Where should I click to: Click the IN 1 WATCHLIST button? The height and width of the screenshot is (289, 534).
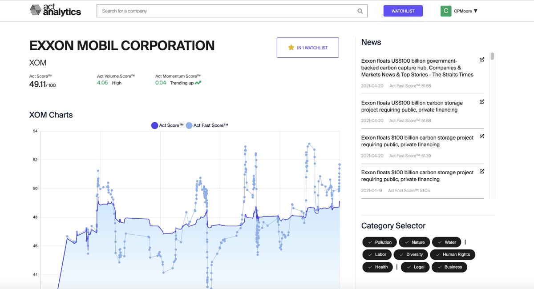[308, 48]
